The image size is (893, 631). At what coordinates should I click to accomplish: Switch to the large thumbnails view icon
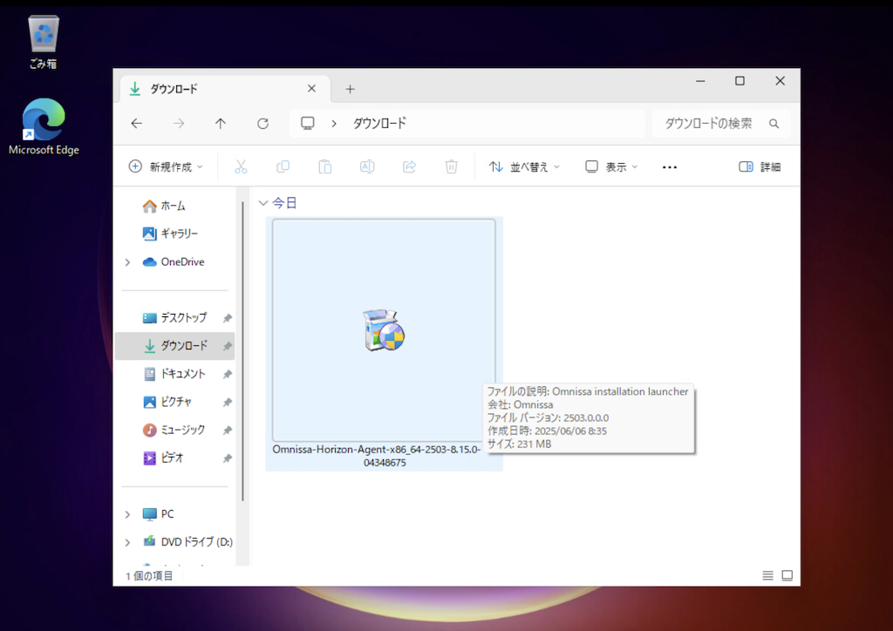click(787, 576)
